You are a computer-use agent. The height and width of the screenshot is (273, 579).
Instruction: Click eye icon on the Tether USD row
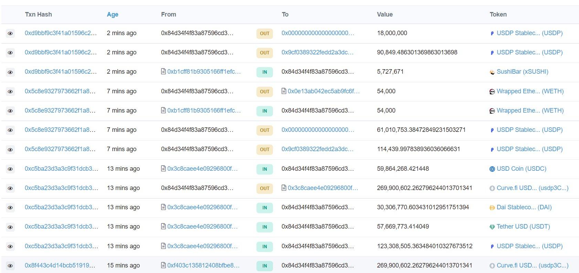click(x=10, y=227)
